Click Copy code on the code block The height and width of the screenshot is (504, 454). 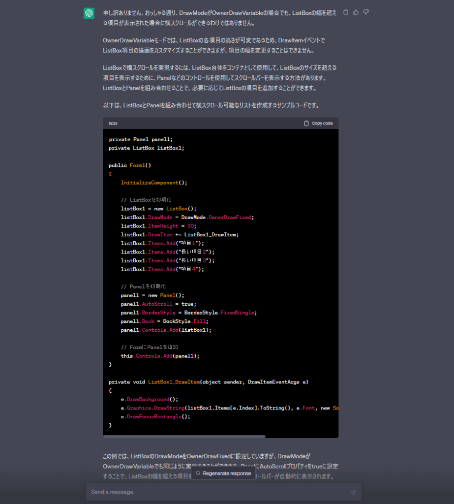[318, 123]
